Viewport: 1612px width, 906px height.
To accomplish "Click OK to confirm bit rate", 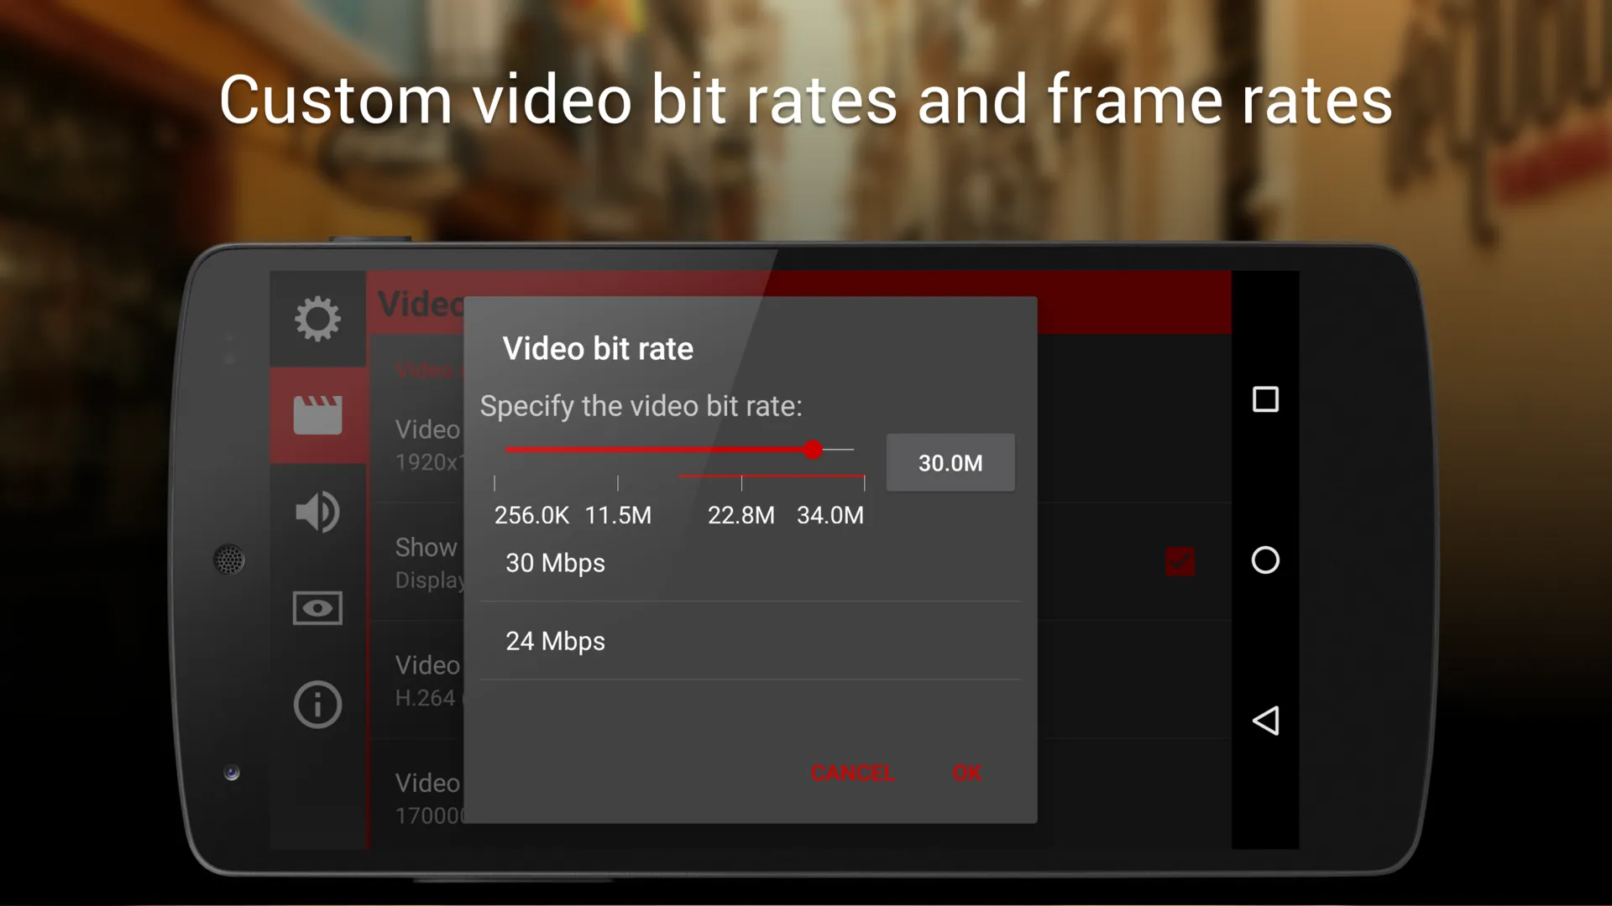I will (966, 772).
